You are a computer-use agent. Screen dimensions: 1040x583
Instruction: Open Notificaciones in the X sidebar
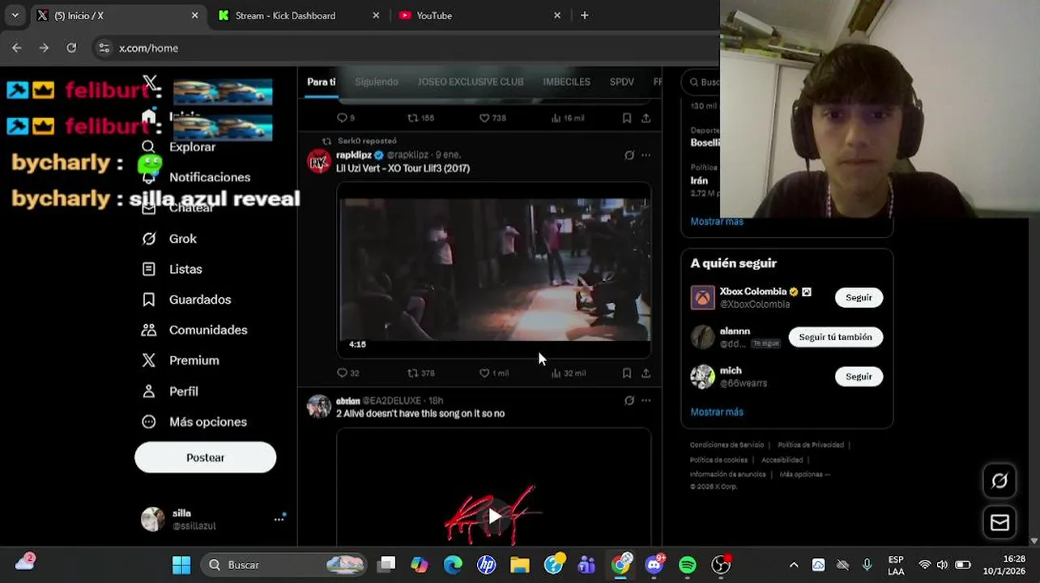click(196, 177)
